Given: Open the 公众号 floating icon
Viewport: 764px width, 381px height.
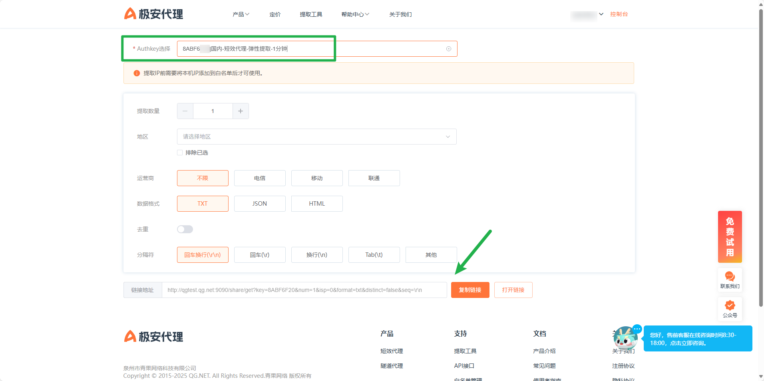Looking at the screenshot, I should pos(730,309).
